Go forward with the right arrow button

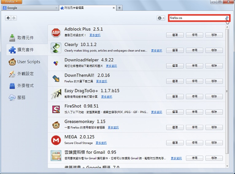[x=14, y=18]
